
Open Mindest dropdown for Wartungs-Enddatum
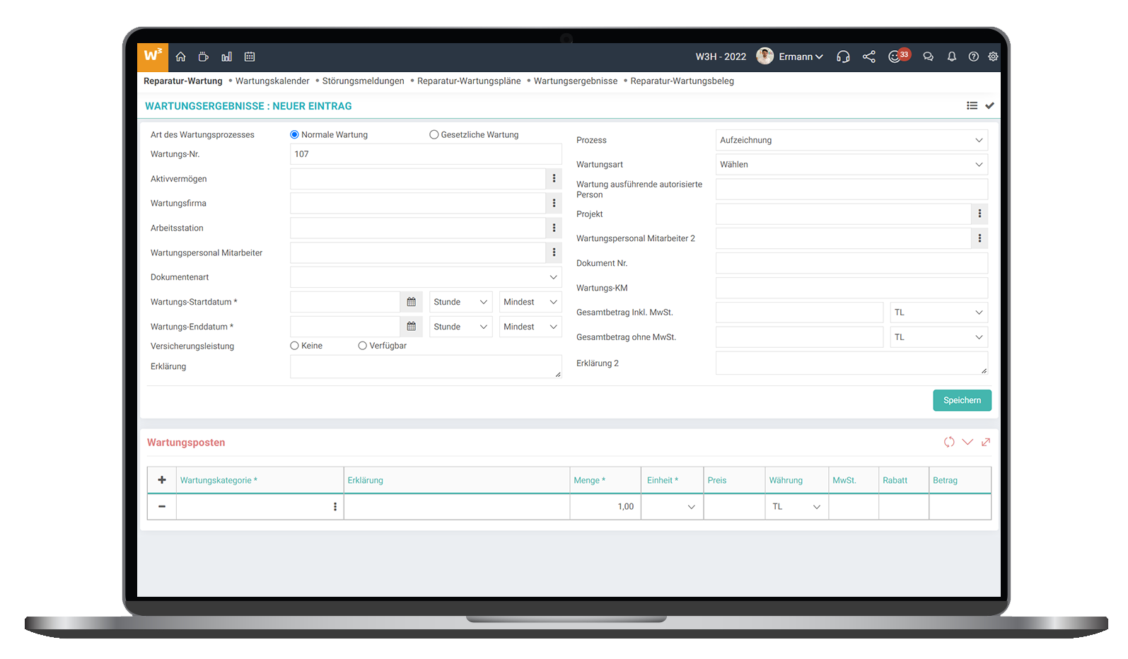(530, 327)
